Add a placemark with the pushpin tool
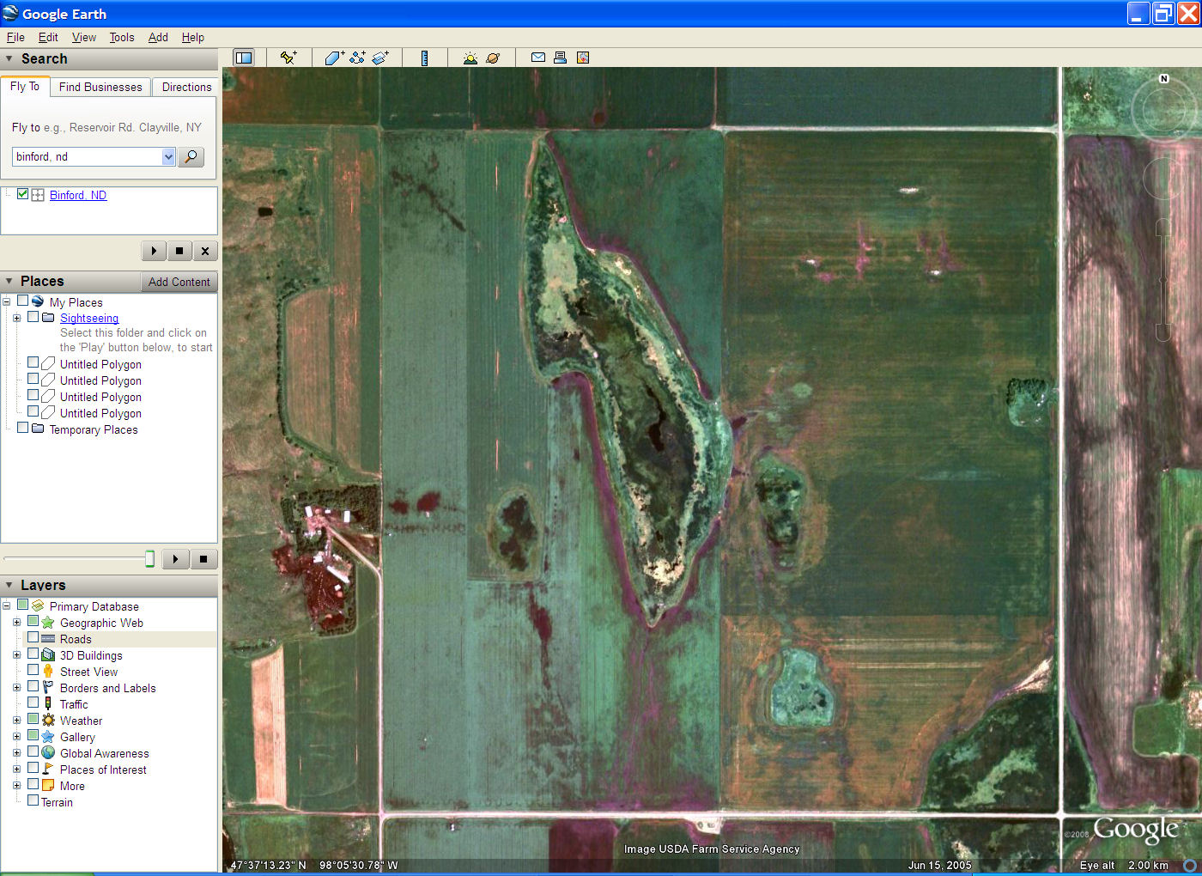The height and width of the screenshot is (876, 1202). tap(288, 58)
